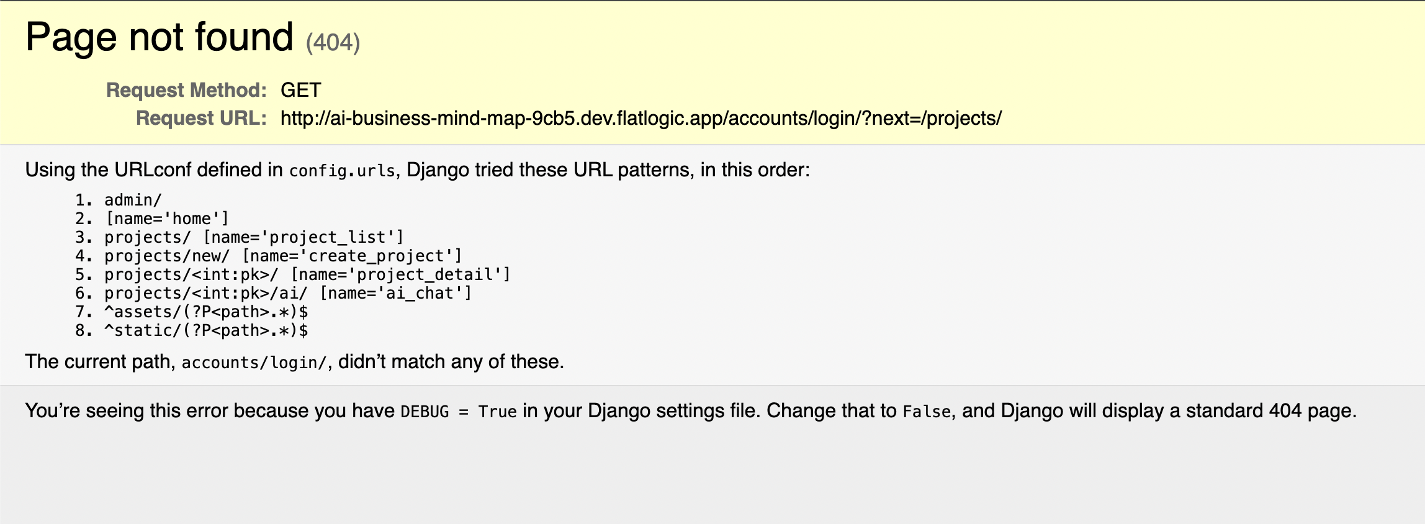The height and width of the screenshot is (524, 1425).
Task: Click the create_project URL pattern line
Action: click(283, 256)
